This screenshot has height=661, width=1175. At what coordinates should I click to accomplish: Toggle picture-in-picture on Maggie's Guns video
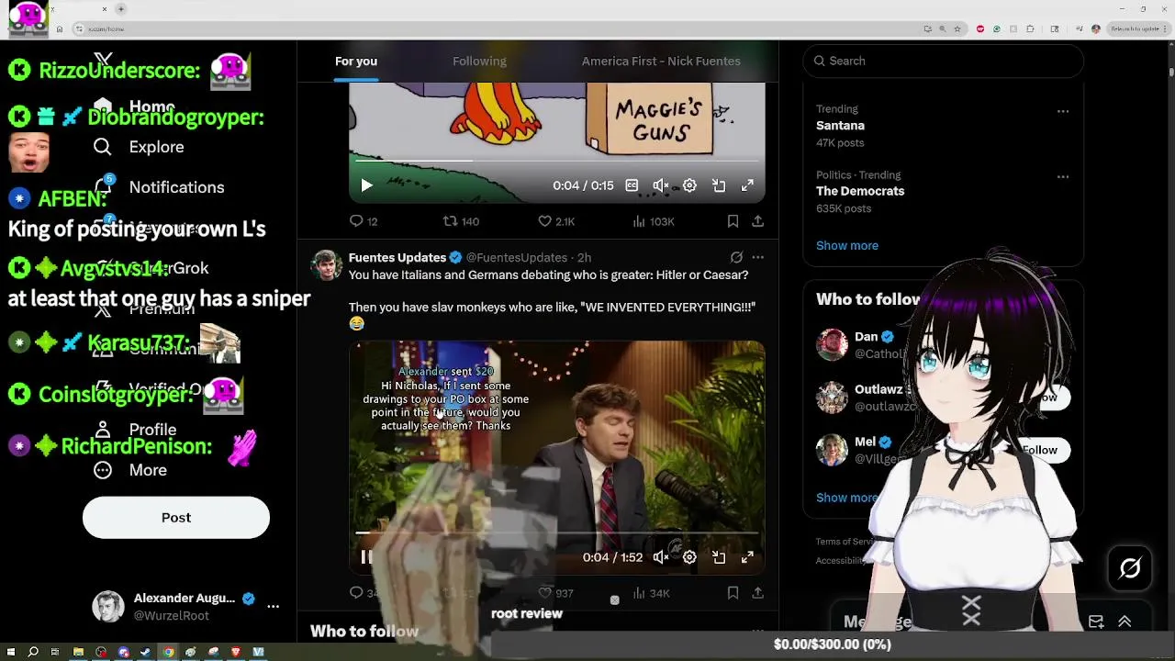719,185
